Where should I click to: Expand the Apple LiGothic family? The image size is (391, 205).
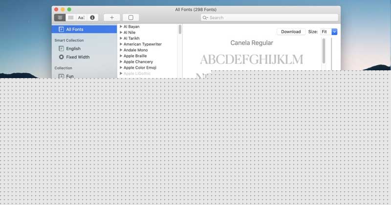(121, 74)
